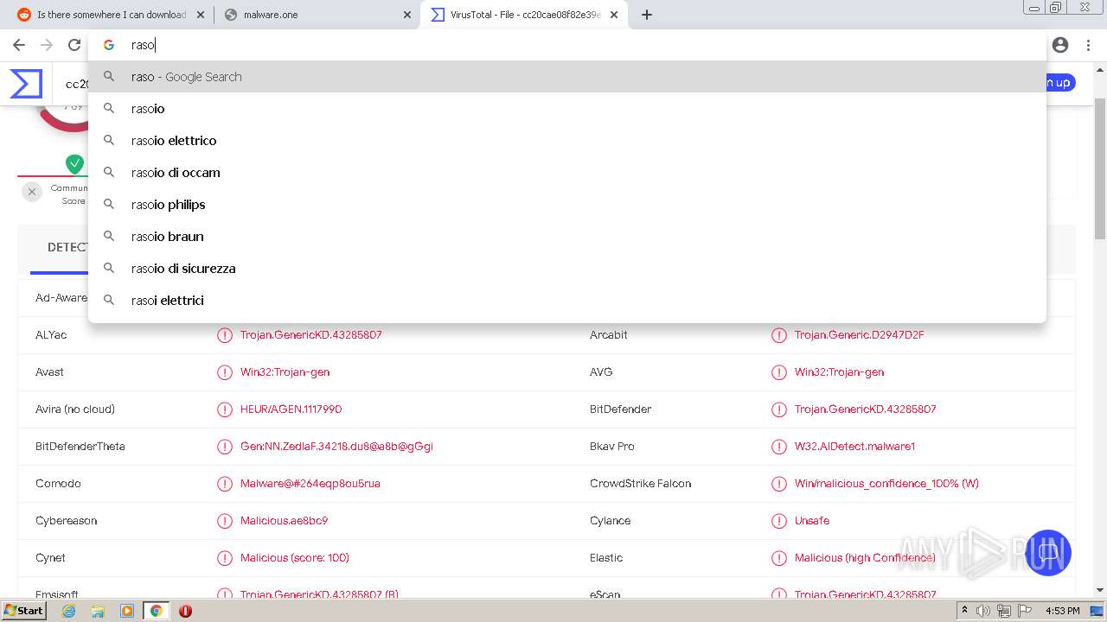Image resolution: width=1107 pixels, height=622 pixels.
Task: Click the Elastic high confidence alert icon
Action: coord(779,558)
